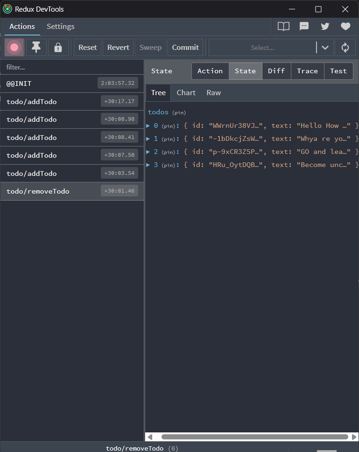
Task: Click the todos key label
Action: pyautogui.click(x=158, y=112)
